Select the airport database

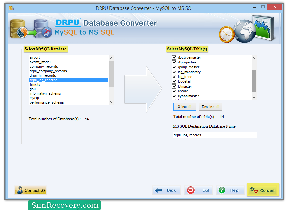69,57
